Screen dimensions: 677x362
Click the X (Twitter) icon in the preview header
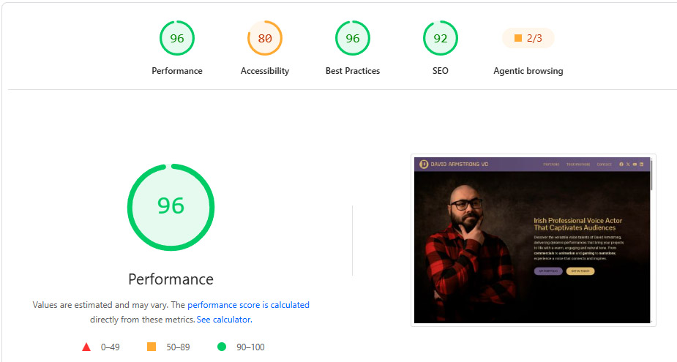click(628, 165)
